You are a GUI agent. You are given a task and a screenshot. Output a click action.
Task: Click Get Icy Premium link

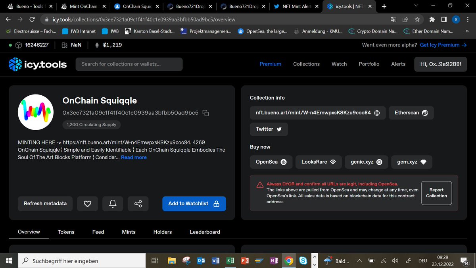point(443,45)
